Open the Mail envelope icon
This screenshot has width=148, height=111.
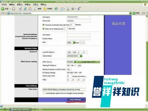[62, 9]
